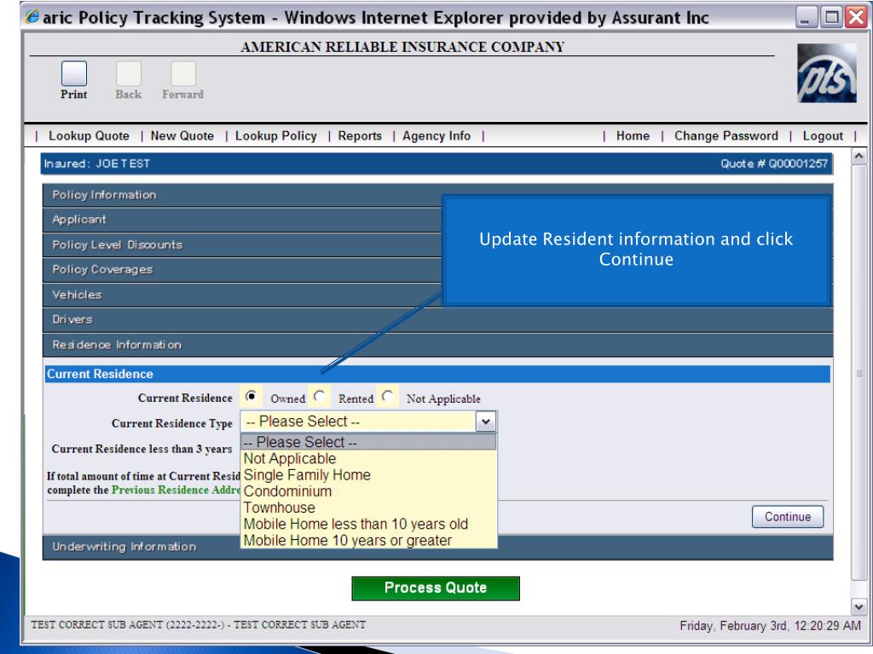Viewport: 873px width, 654px height.
Task: Collapse the Residence Information section
Action: tap(437, 345)
